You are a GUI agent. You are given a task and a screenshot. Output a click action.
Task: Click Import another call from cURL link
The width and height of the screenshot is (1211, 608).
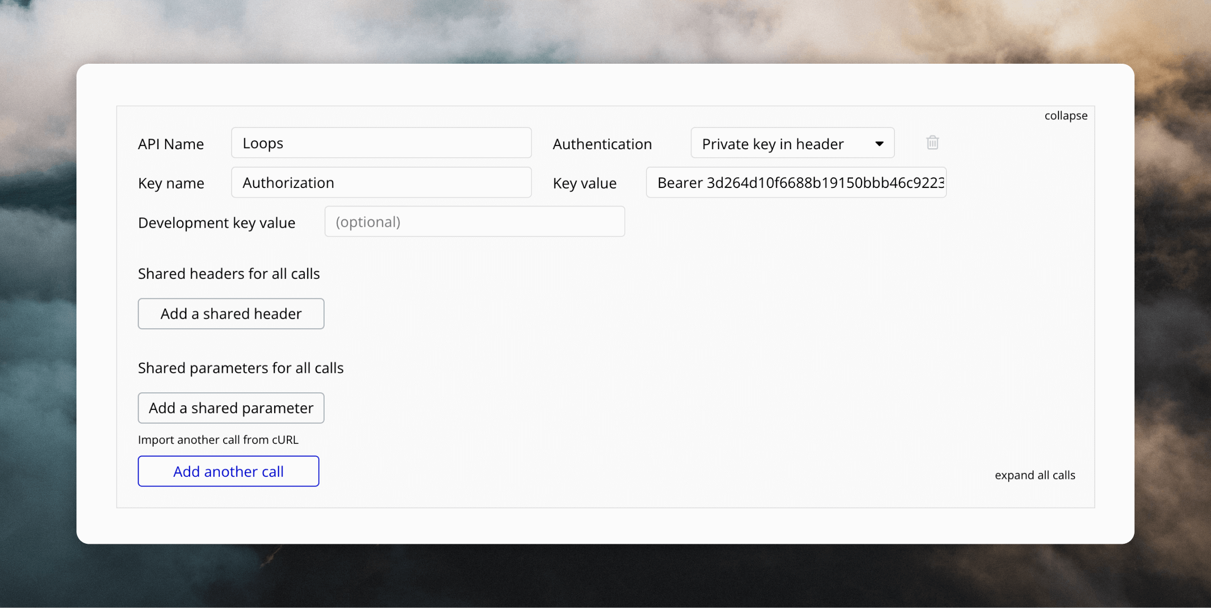218,440
